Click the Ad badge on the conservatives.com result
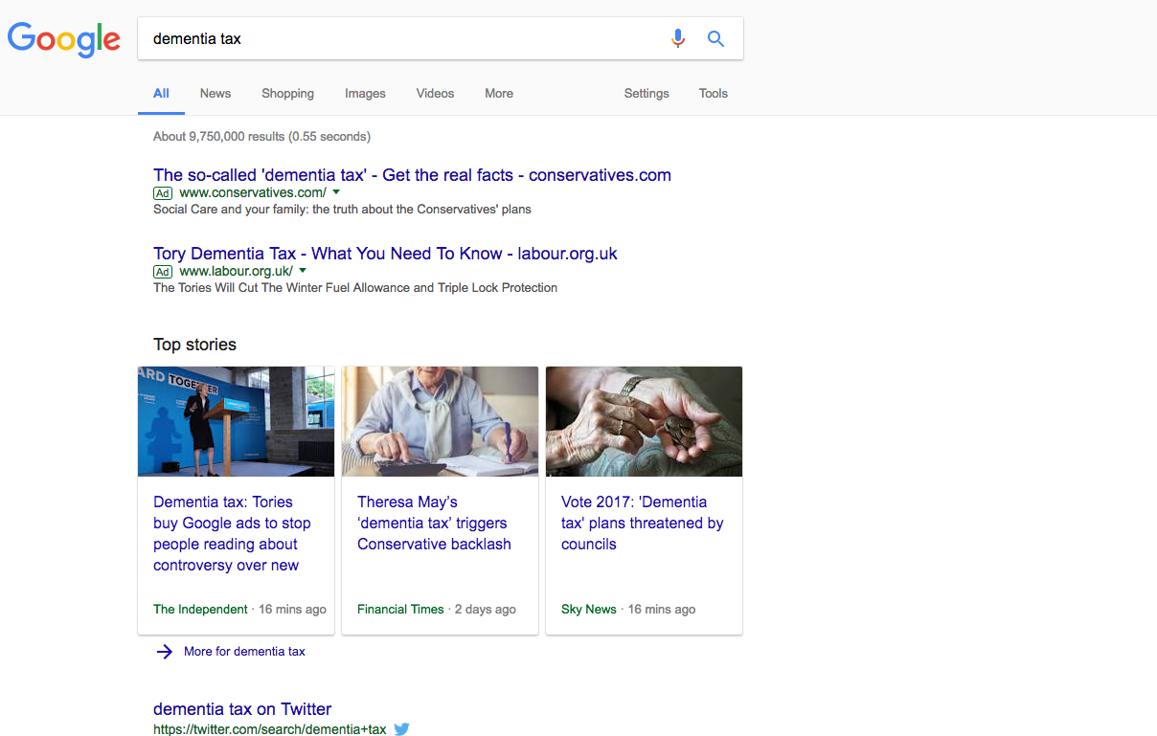The height and width of the screenshot is (736, 1157). (x=163, y=192)
